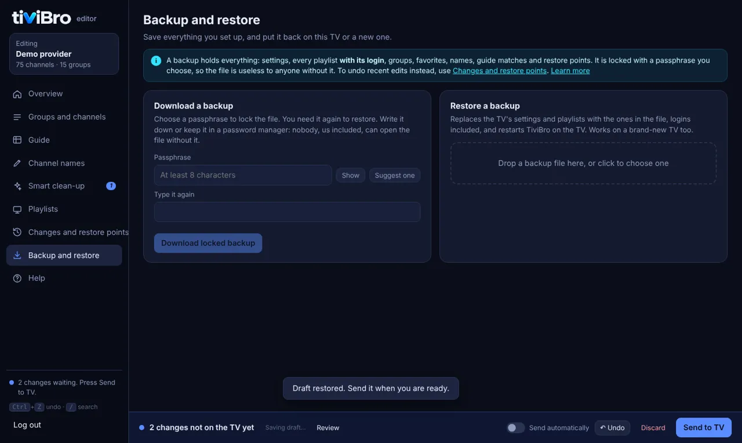Click the Smart clean-up notification badge
The height and width of the screenshot is (443, 742).
tap(111, 186)
